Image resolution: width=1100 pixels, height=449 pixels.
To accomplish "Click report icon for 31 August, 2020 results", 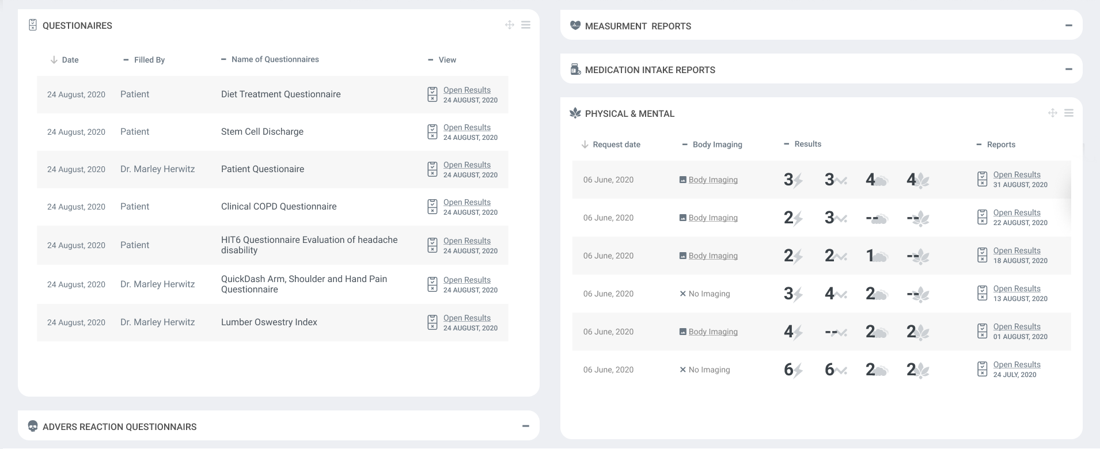I will pos(983,179).
